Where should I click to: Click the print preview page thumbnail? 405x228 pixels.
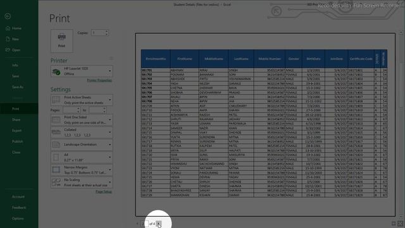click(x=265, y=125)
